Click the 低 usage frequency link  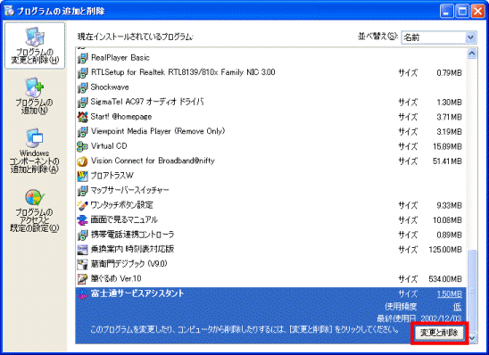457,307
